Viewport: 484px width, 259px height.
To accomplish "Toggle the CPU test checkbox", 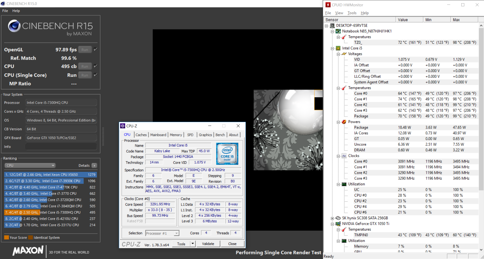I will (95, 66).
